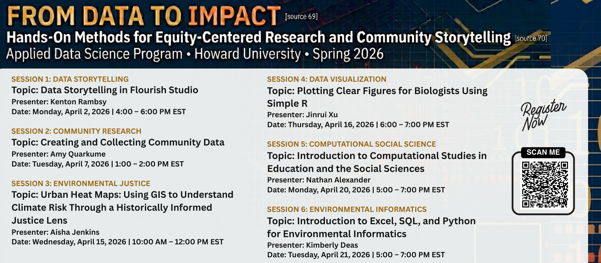The image size is (601, 263).
Task: Select the Session 4: Data Visualization heading
Action: (327, 79)
